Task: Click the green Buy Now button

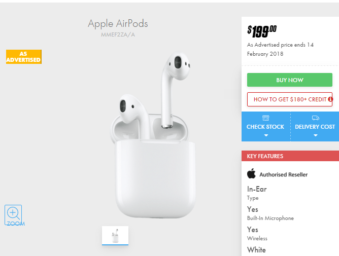Action: click(290, 80)
